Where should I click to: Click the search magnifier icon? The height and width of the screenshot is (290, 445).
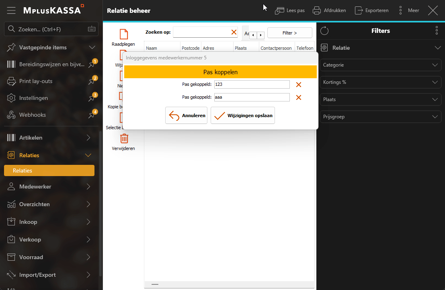click(x=11, y=29)
